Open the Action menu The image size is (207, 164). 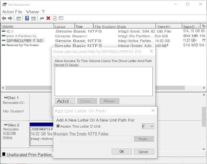coord(8,12)
